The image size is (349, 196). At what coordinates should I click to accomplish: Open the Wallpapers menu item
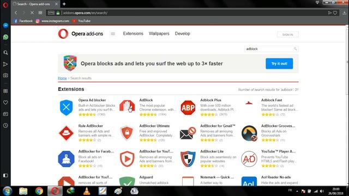(x=159, y=34)
